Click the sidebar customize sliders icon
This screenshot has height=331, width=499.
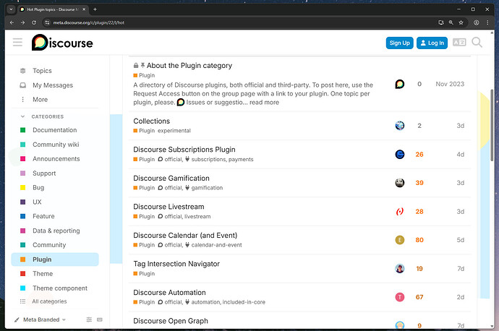coord(89,319)
